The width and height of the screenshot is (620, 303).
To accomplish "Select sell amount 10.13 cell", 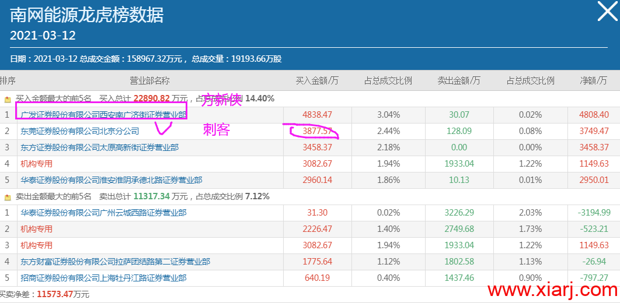I will 459,180.
